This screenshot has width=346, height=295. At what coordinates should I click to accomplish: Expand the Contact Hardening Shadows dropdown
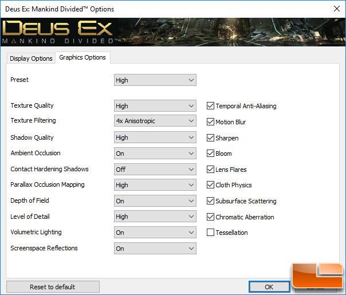(x=155, y=169)
